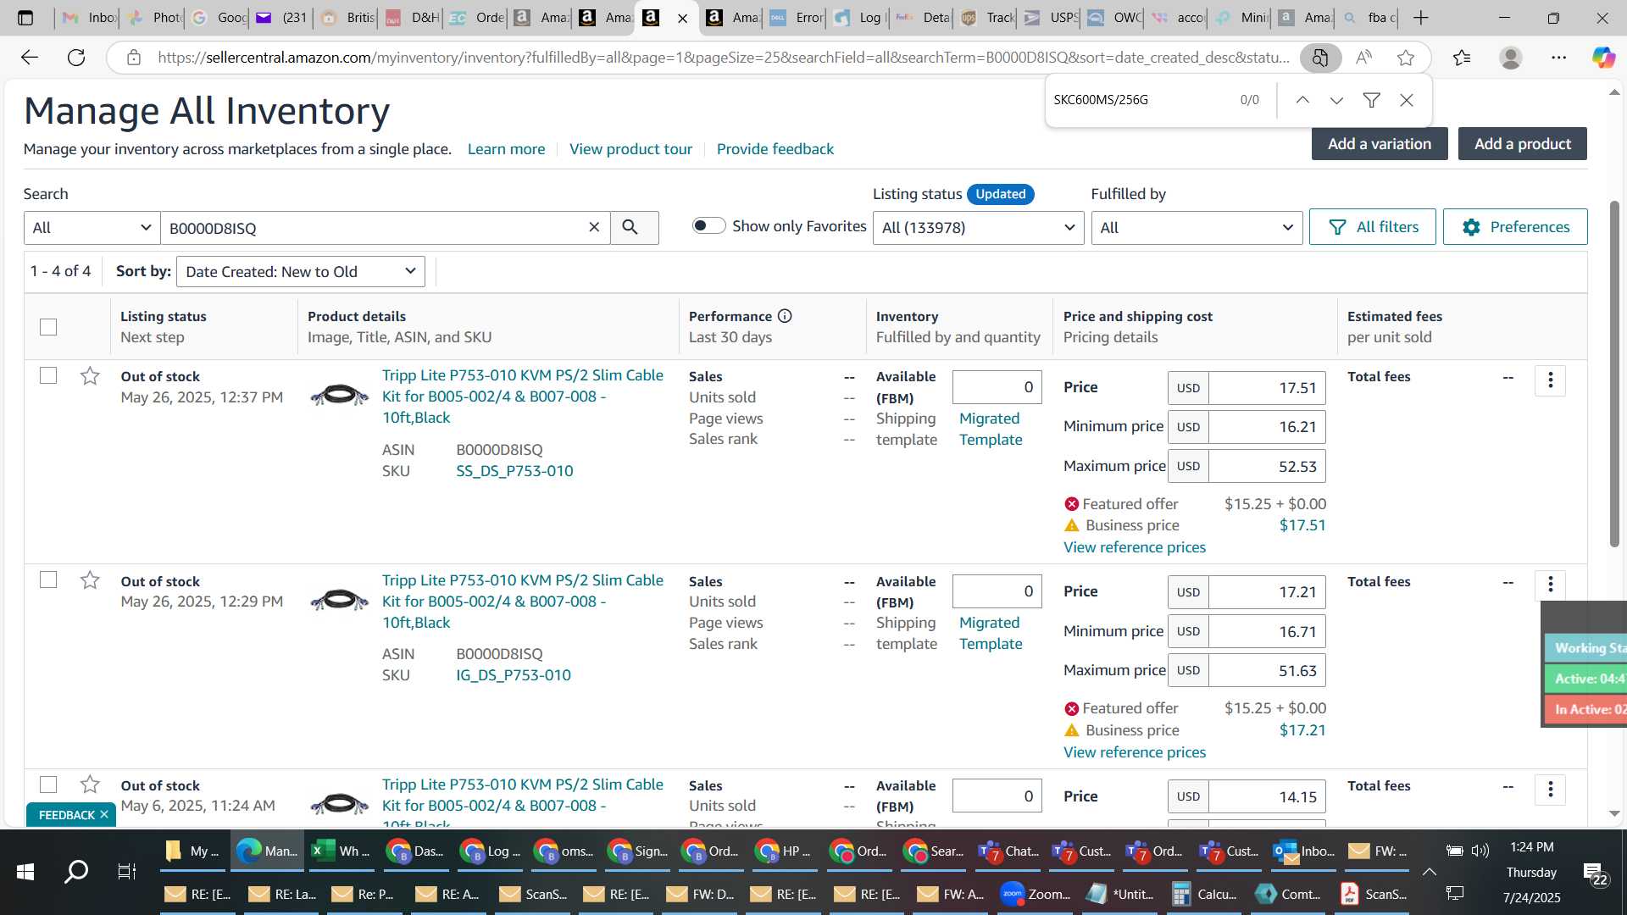Open a new browser tab
Viewport: 1627px width, 915px height.
[x=1421, y=18]
